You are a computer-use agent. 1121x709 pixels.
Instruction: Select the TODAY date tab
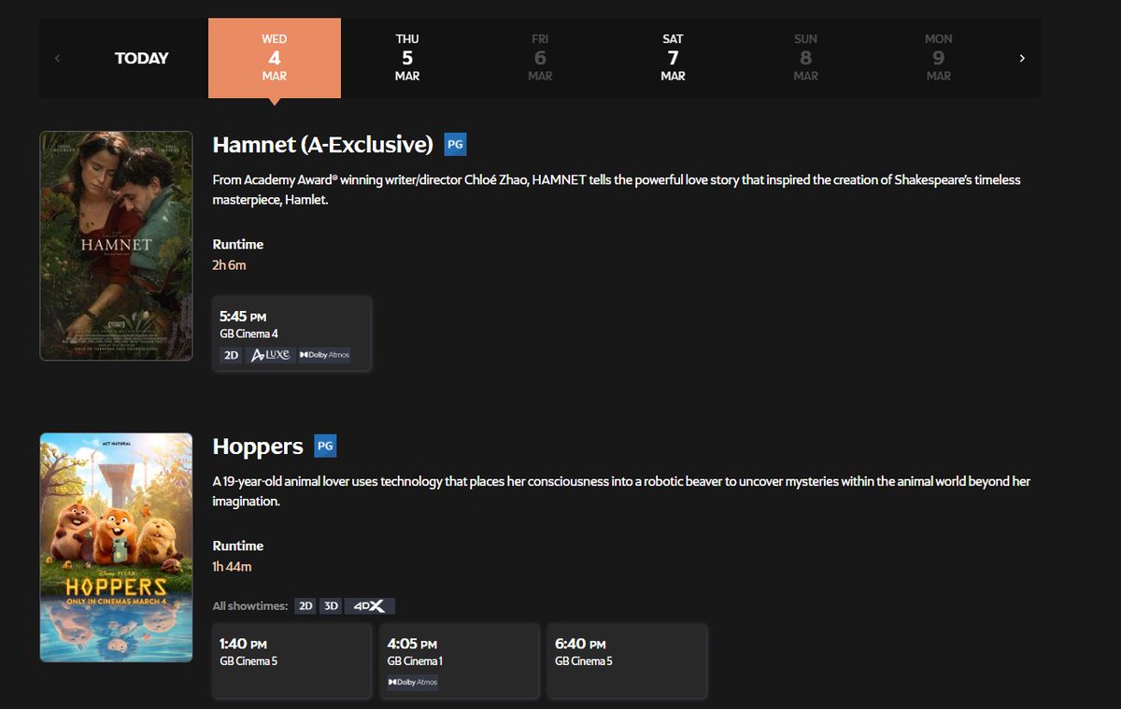142,58
